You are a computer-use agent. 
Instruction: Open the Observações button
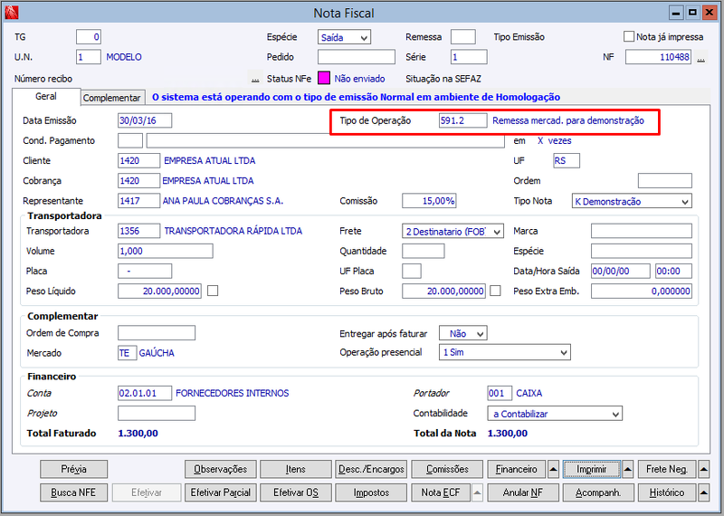[220, 469]
